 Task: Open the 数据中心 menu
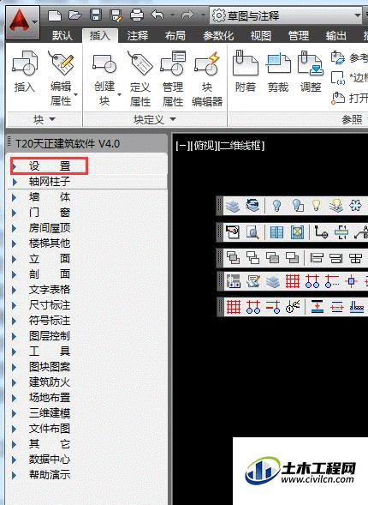click(x=49, y=460)
